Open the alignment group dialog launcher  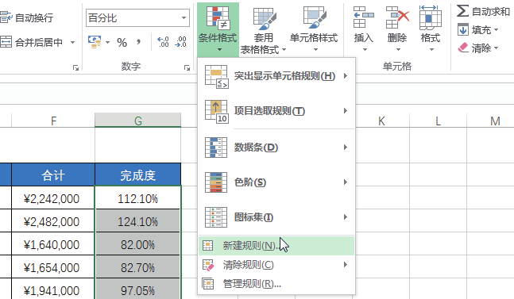coord(75,67)
